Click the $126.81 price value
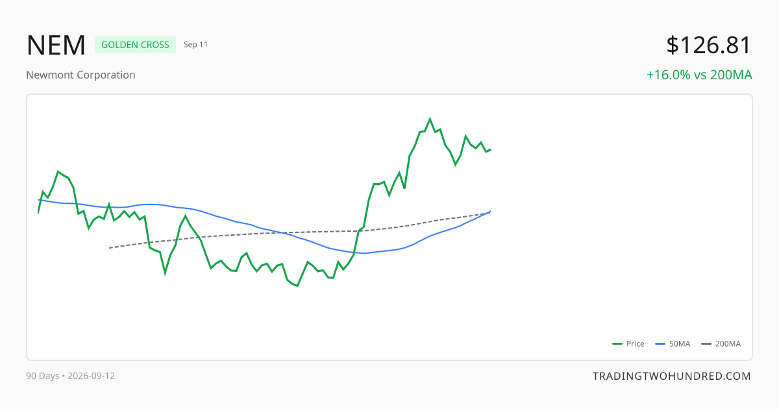The width and height of the screenshot is (779, 409). pos(709,45)
